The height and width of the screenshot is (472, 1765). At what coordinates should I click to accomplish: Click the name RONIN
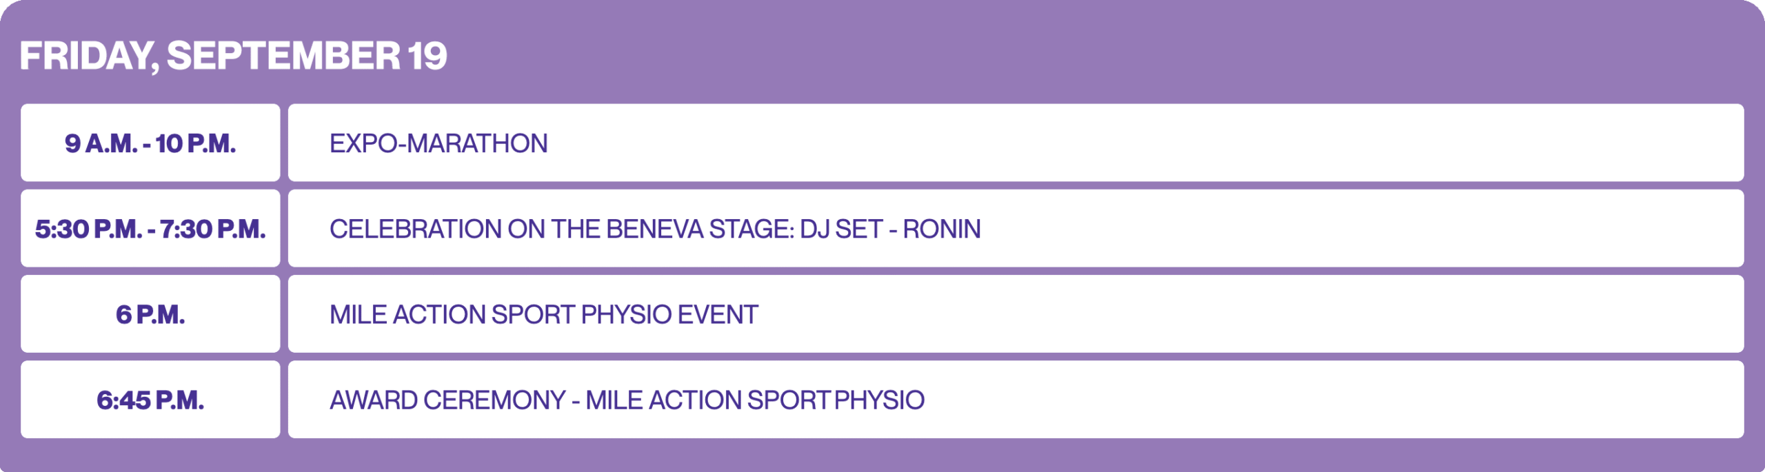pos(942,229)
